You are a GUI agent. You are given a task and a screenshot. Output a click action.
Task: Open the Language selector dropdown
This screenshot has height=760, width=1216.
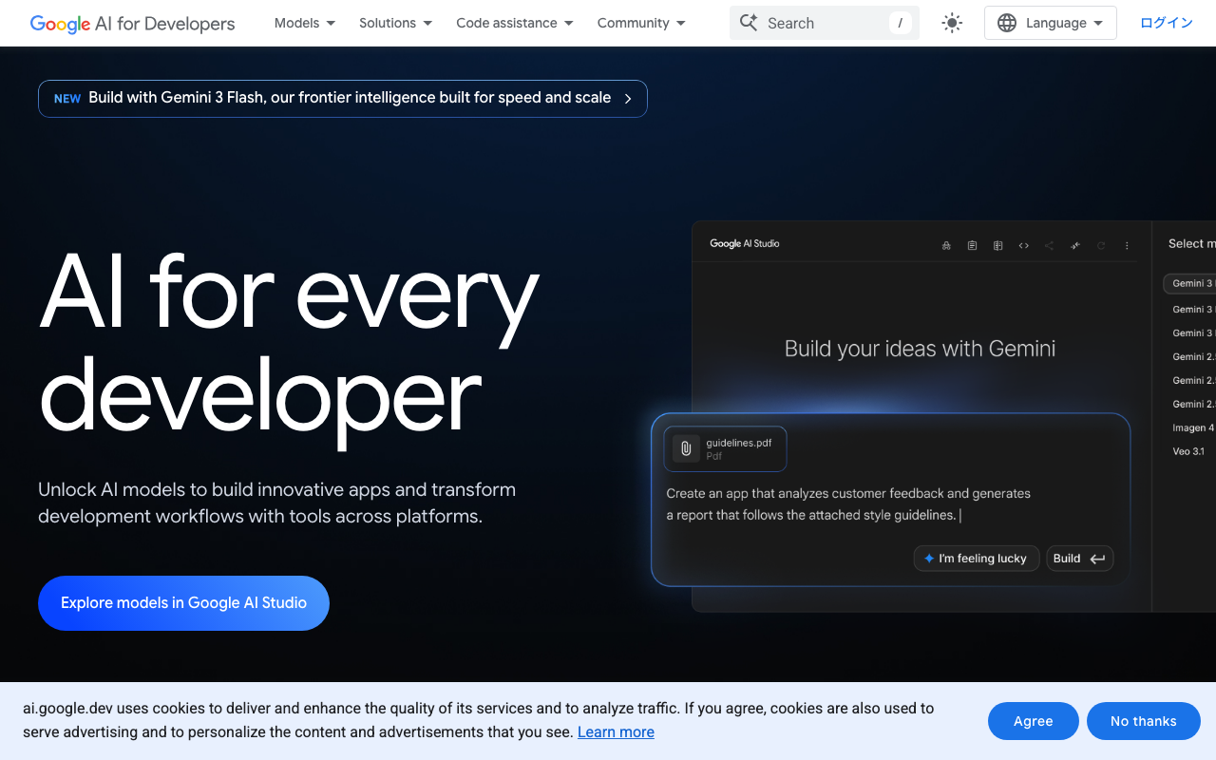[1050, 23]
